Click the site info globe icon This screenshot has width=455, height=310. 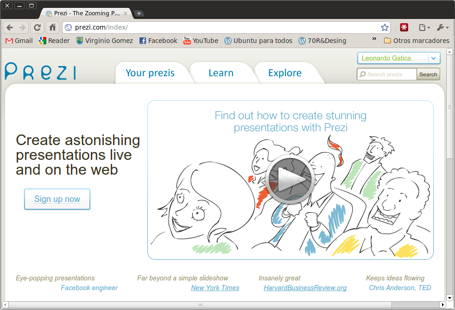click(x=69, y=28)
